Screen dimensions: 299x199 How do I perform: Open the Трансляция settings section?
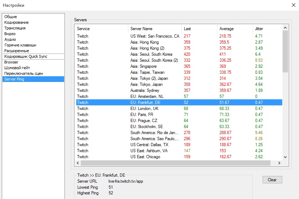pyautogui.click(x=15, y=28)
